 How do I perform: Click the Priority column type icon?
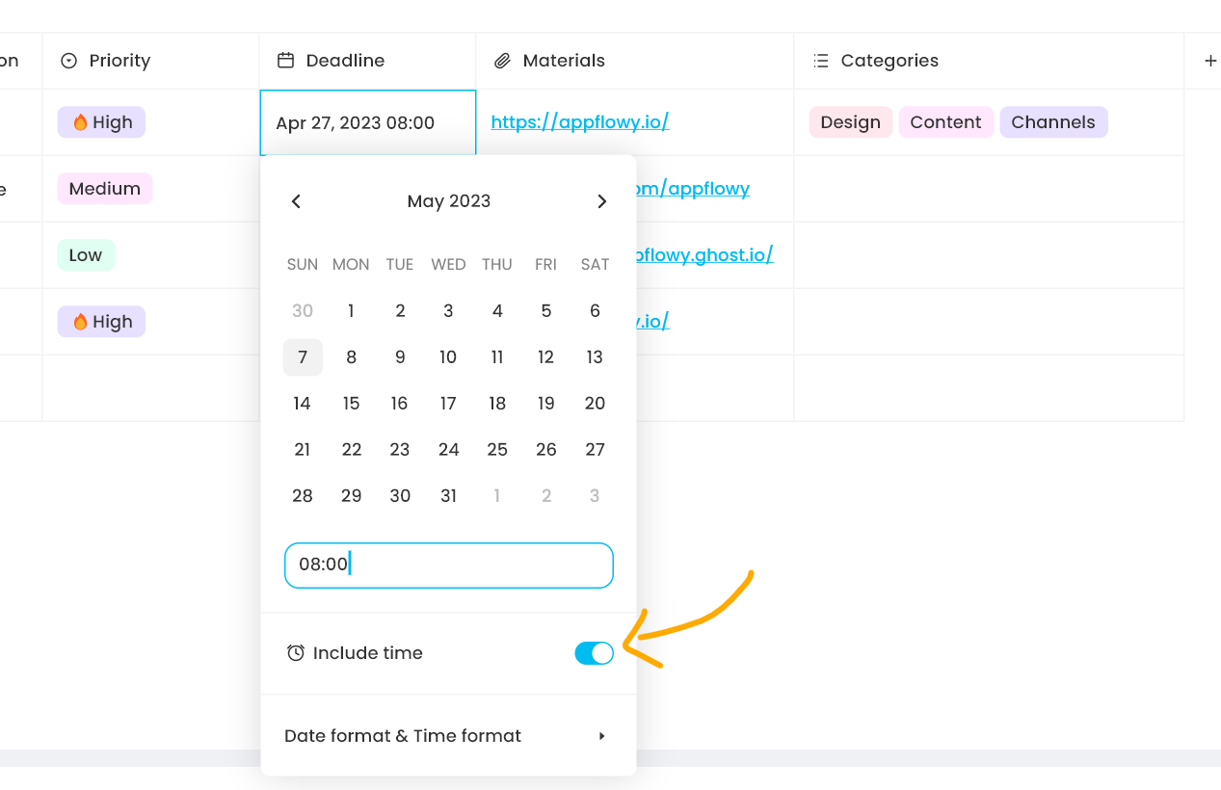(x=68, y=61)
